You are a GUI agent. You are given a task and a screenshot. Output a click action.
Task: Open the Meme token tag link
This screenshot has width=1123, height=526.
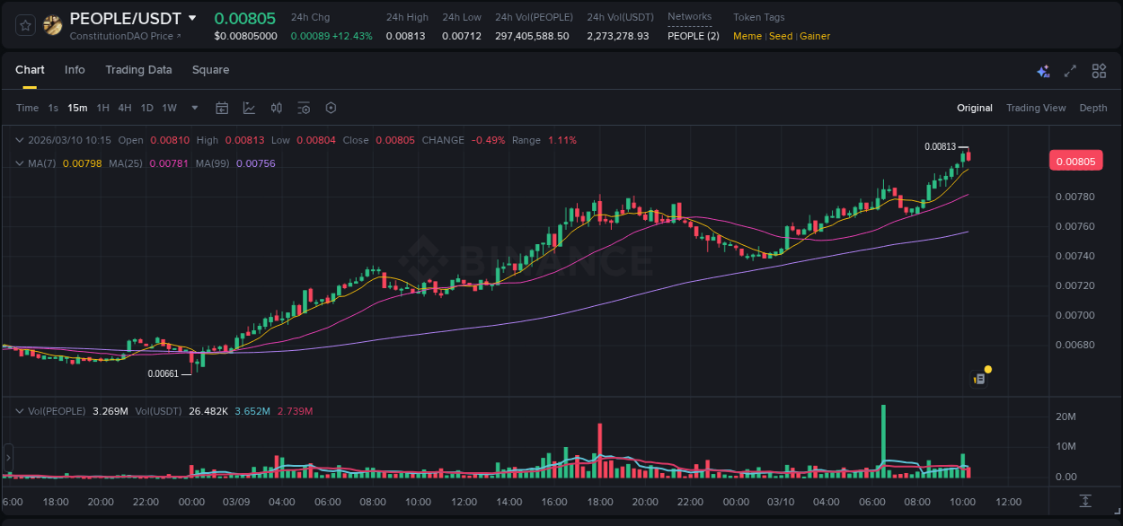(x=747, y=36)
